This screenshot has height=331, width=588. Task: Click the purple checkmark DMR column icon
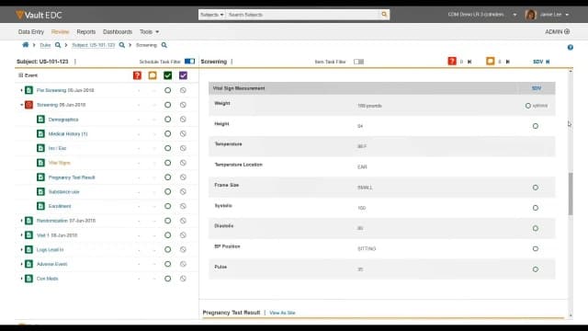(183, 75)
